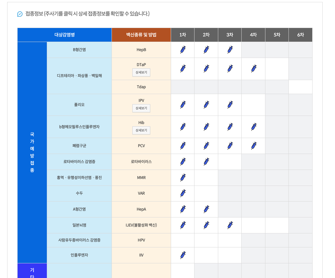Click the 5차 column header

(x=277, y=35)
